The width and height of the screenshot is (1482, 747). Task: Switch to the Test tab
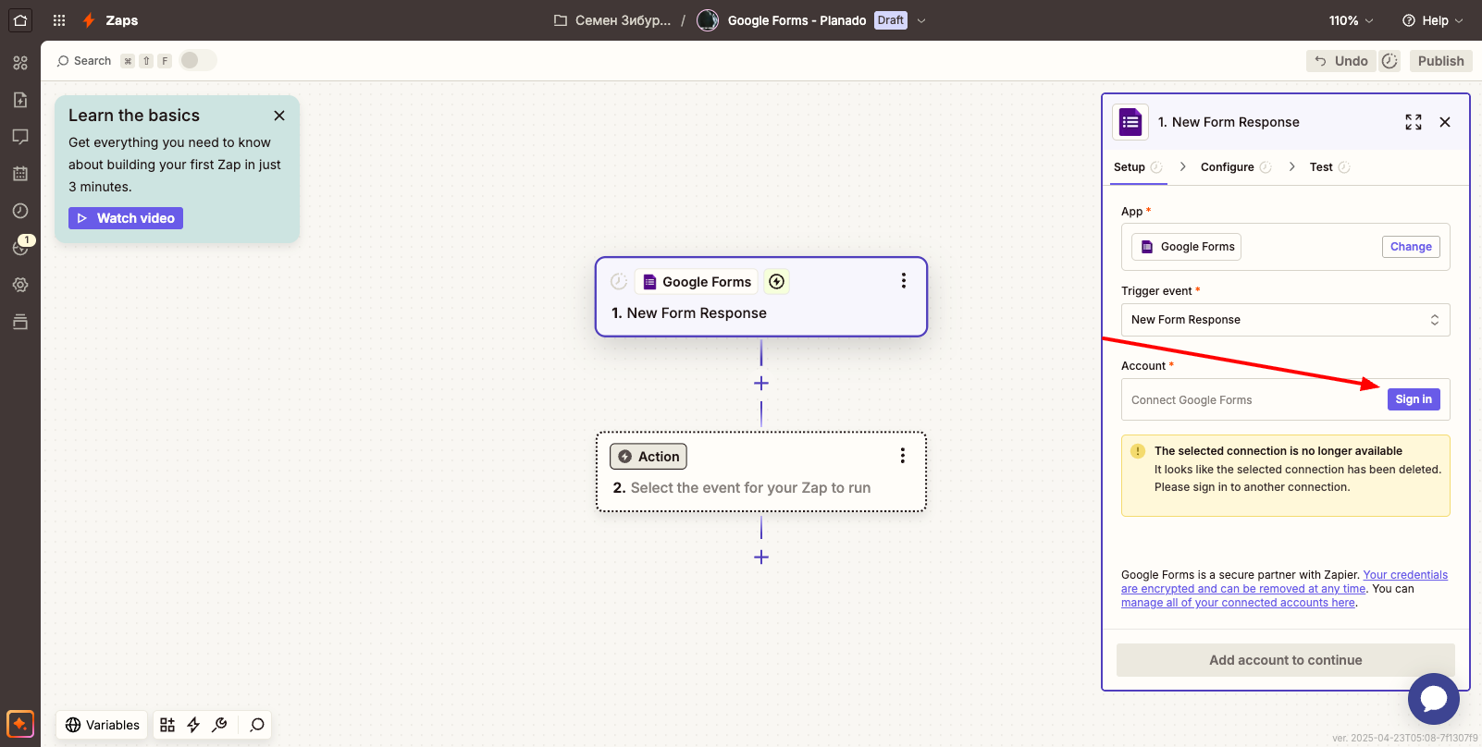coord(1329,167)
